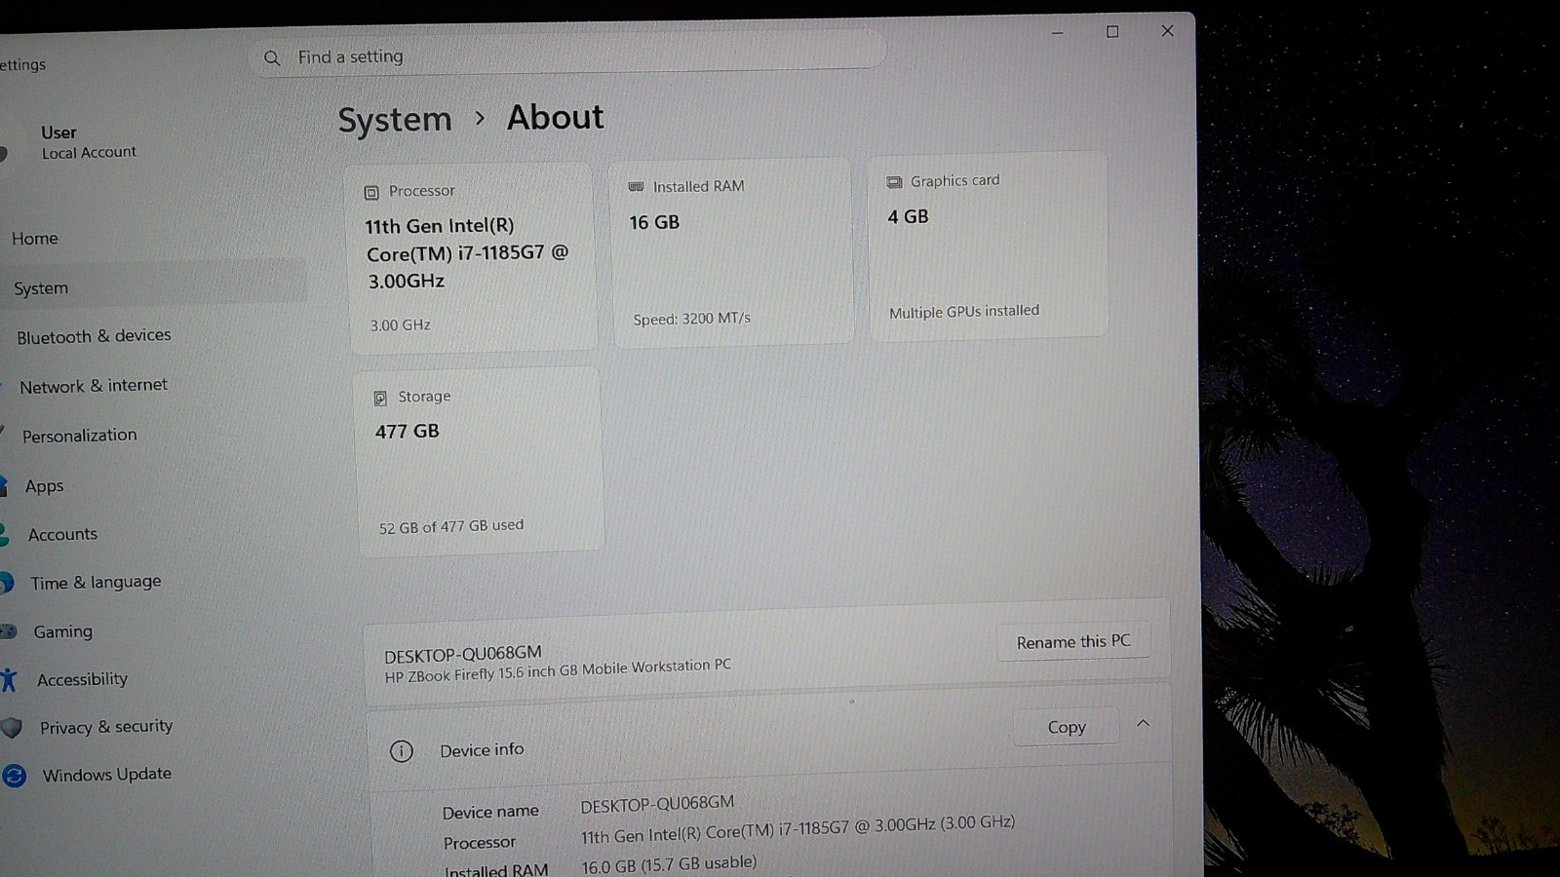Click the Speed: 3200 MT/s text

[691, 319]
